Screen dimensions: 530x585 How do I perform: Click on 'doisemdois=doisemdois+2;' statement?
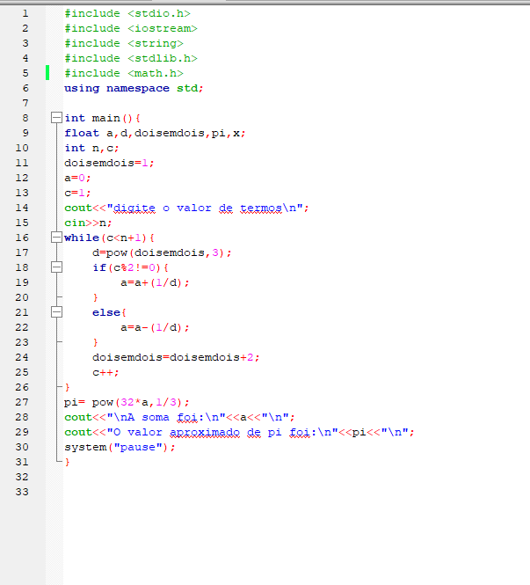point(176,357)
